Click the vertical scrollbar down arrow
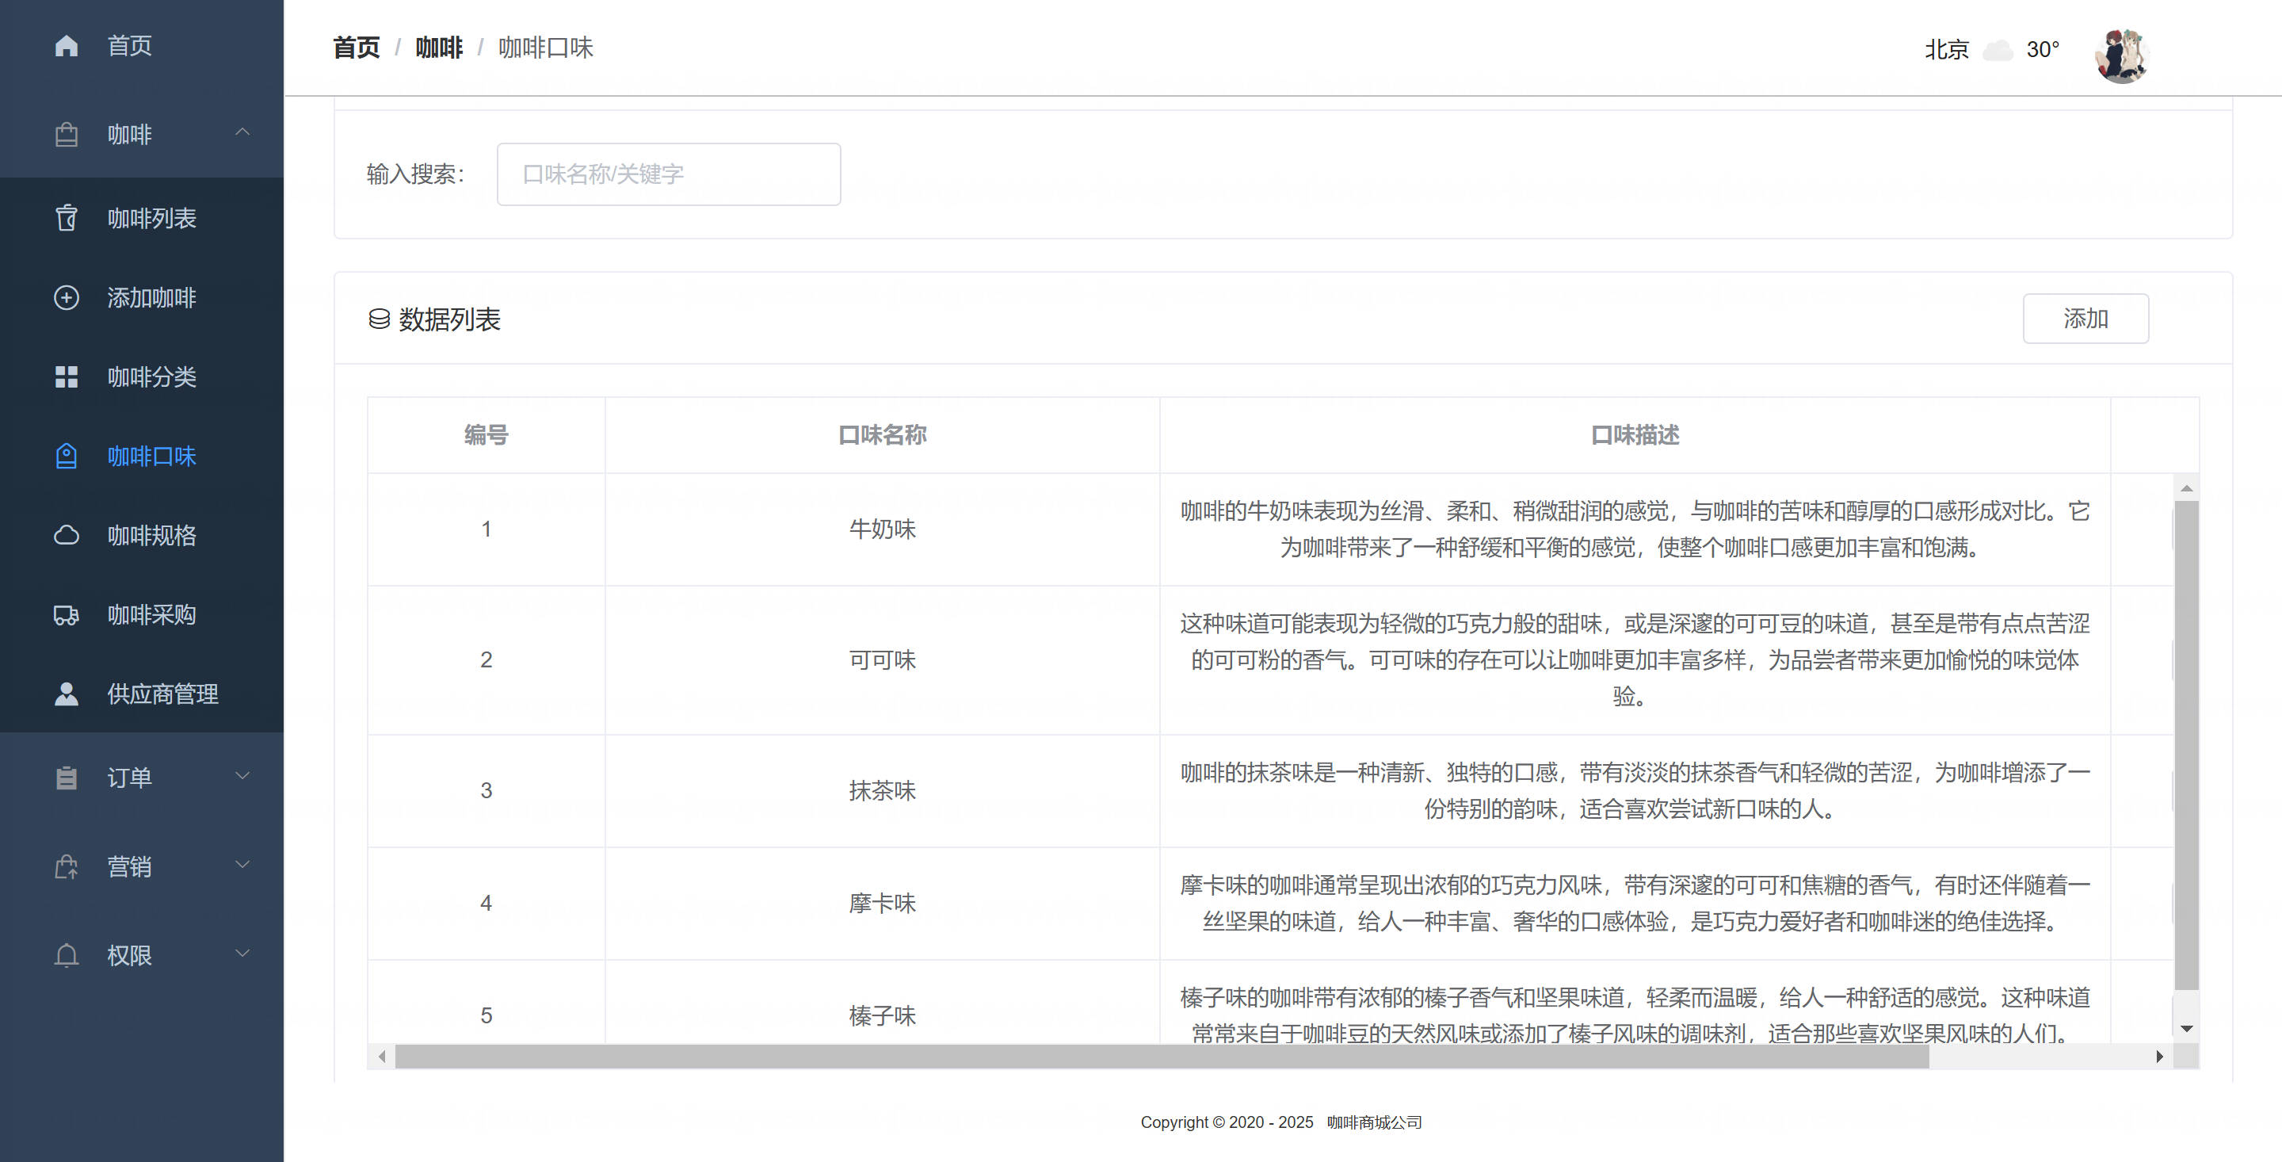 click(x=2186, y=1029)
